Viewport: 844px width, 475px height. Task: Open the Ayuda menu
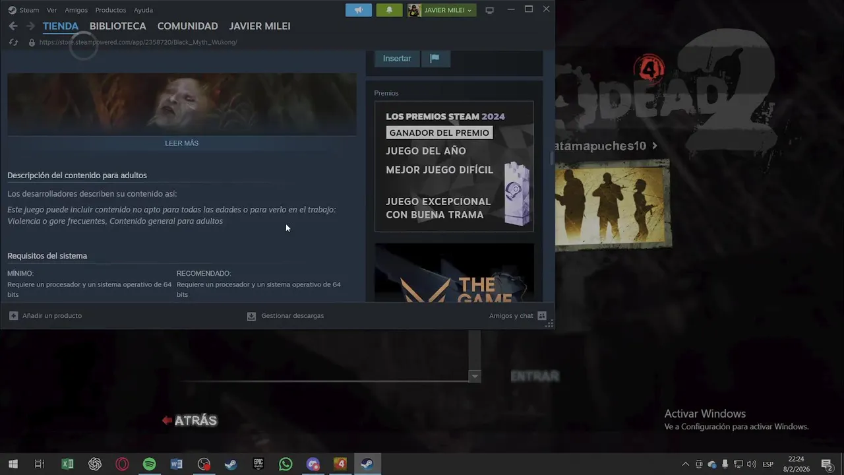point(143,10)
